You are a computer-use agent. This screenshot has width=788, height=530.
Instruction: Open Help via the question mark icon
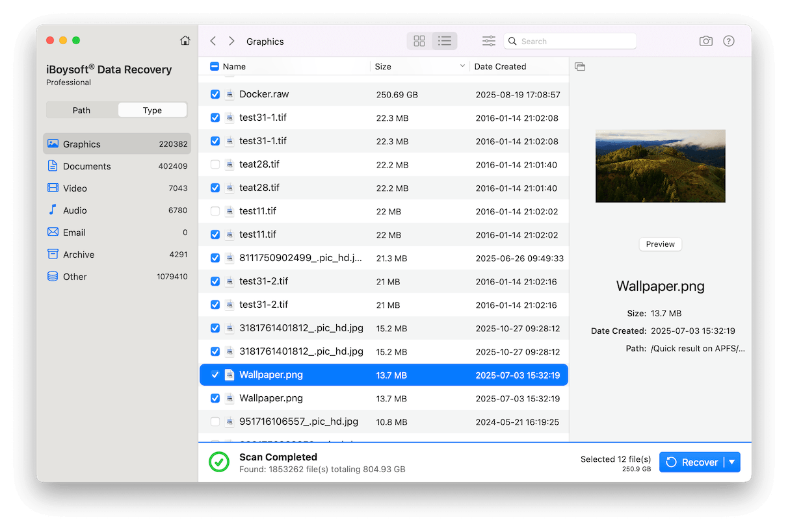pyautogui.click(x=728, y=40)
